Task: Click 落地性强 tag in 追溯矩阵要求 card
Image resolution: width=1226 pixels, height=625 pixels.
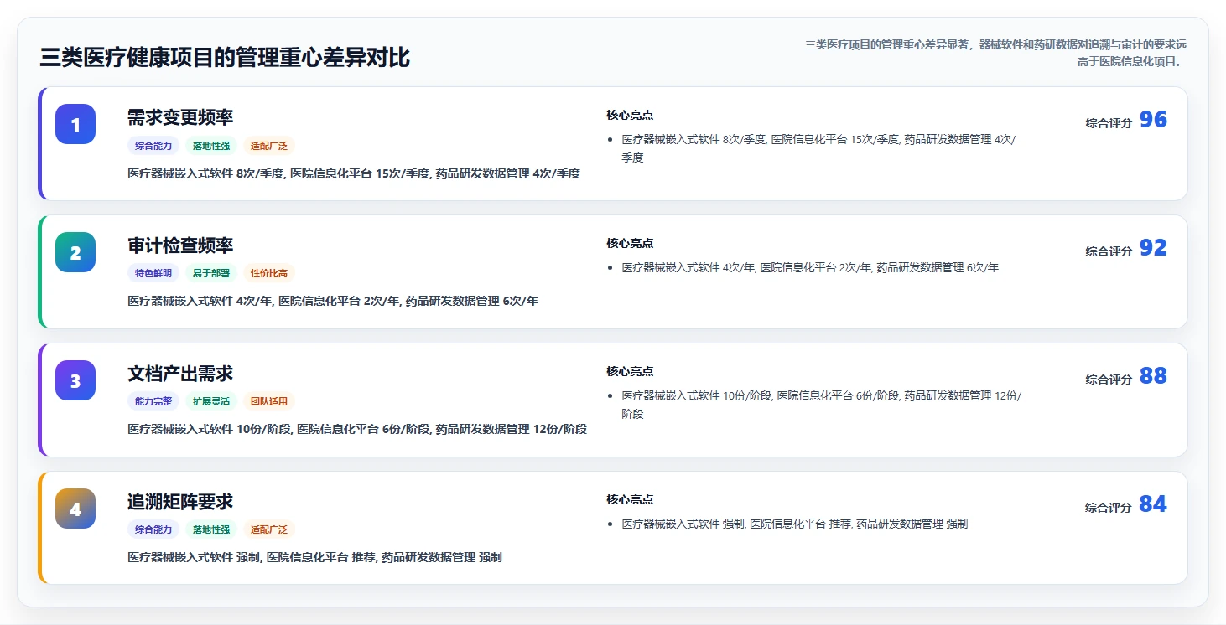Action: pos(211,529)
